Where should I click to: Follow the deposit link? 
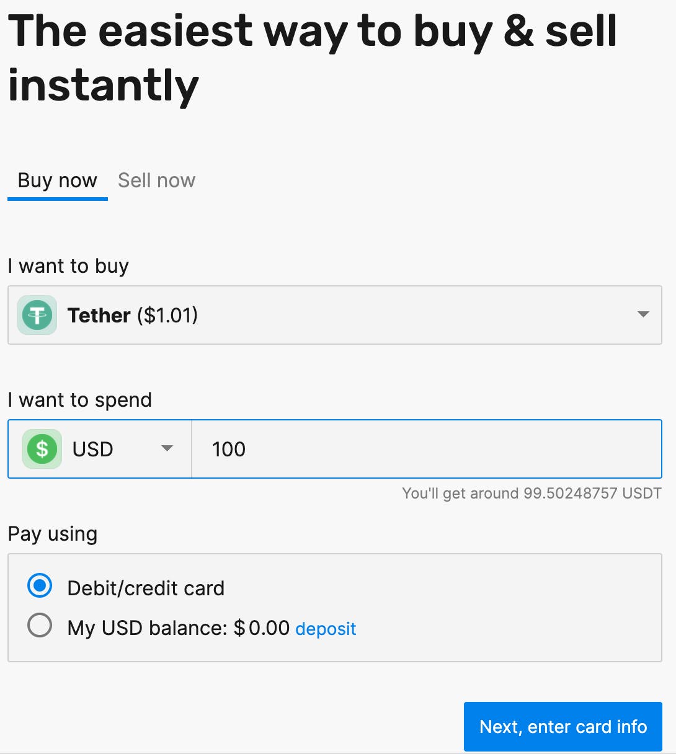326,629
